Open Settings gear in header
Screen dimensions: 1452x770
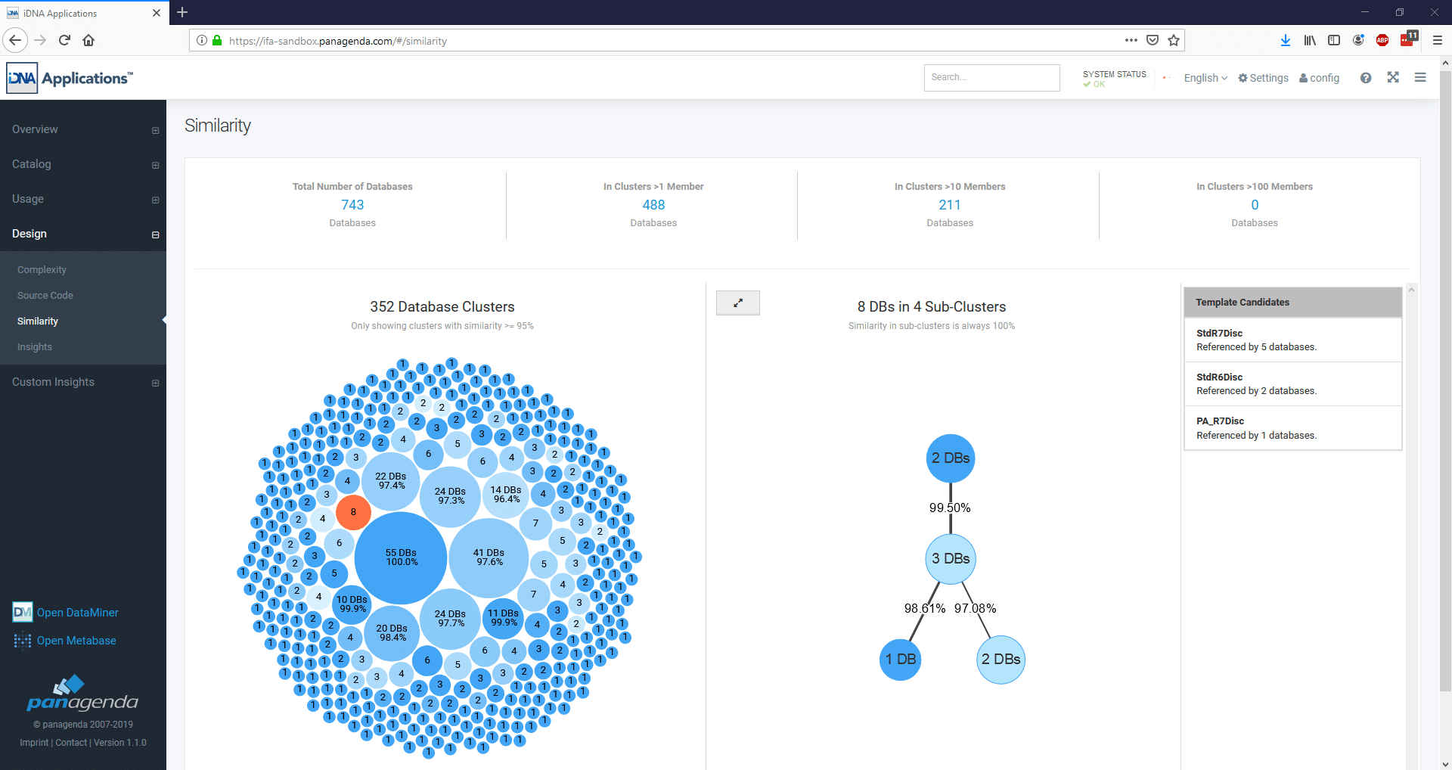point(1263,78)
